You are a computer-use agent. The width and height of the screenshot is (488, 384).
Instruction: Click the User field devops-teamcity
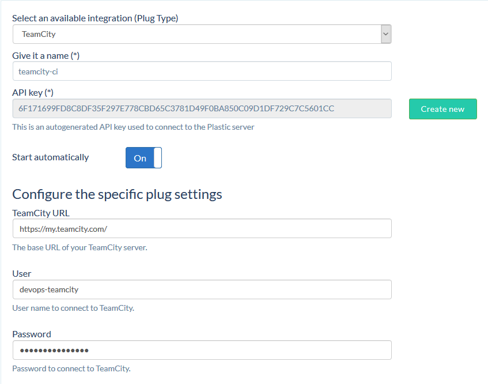202,289
